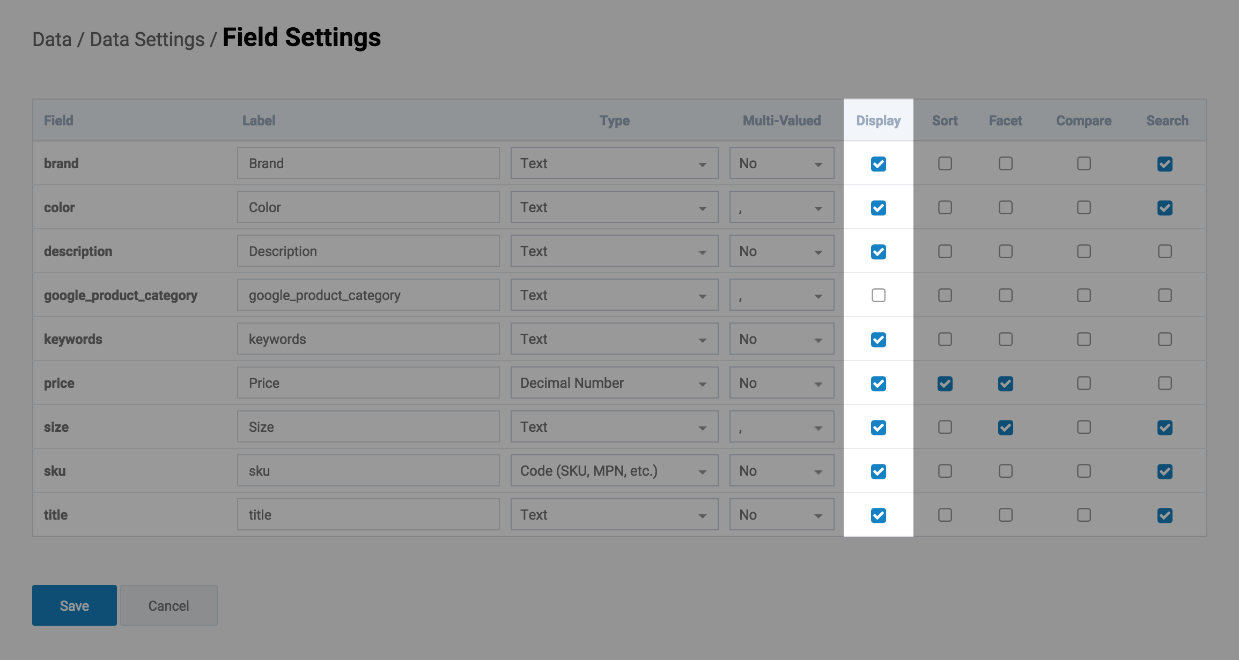Expand Type dropdown for sku field

[614, 471]
